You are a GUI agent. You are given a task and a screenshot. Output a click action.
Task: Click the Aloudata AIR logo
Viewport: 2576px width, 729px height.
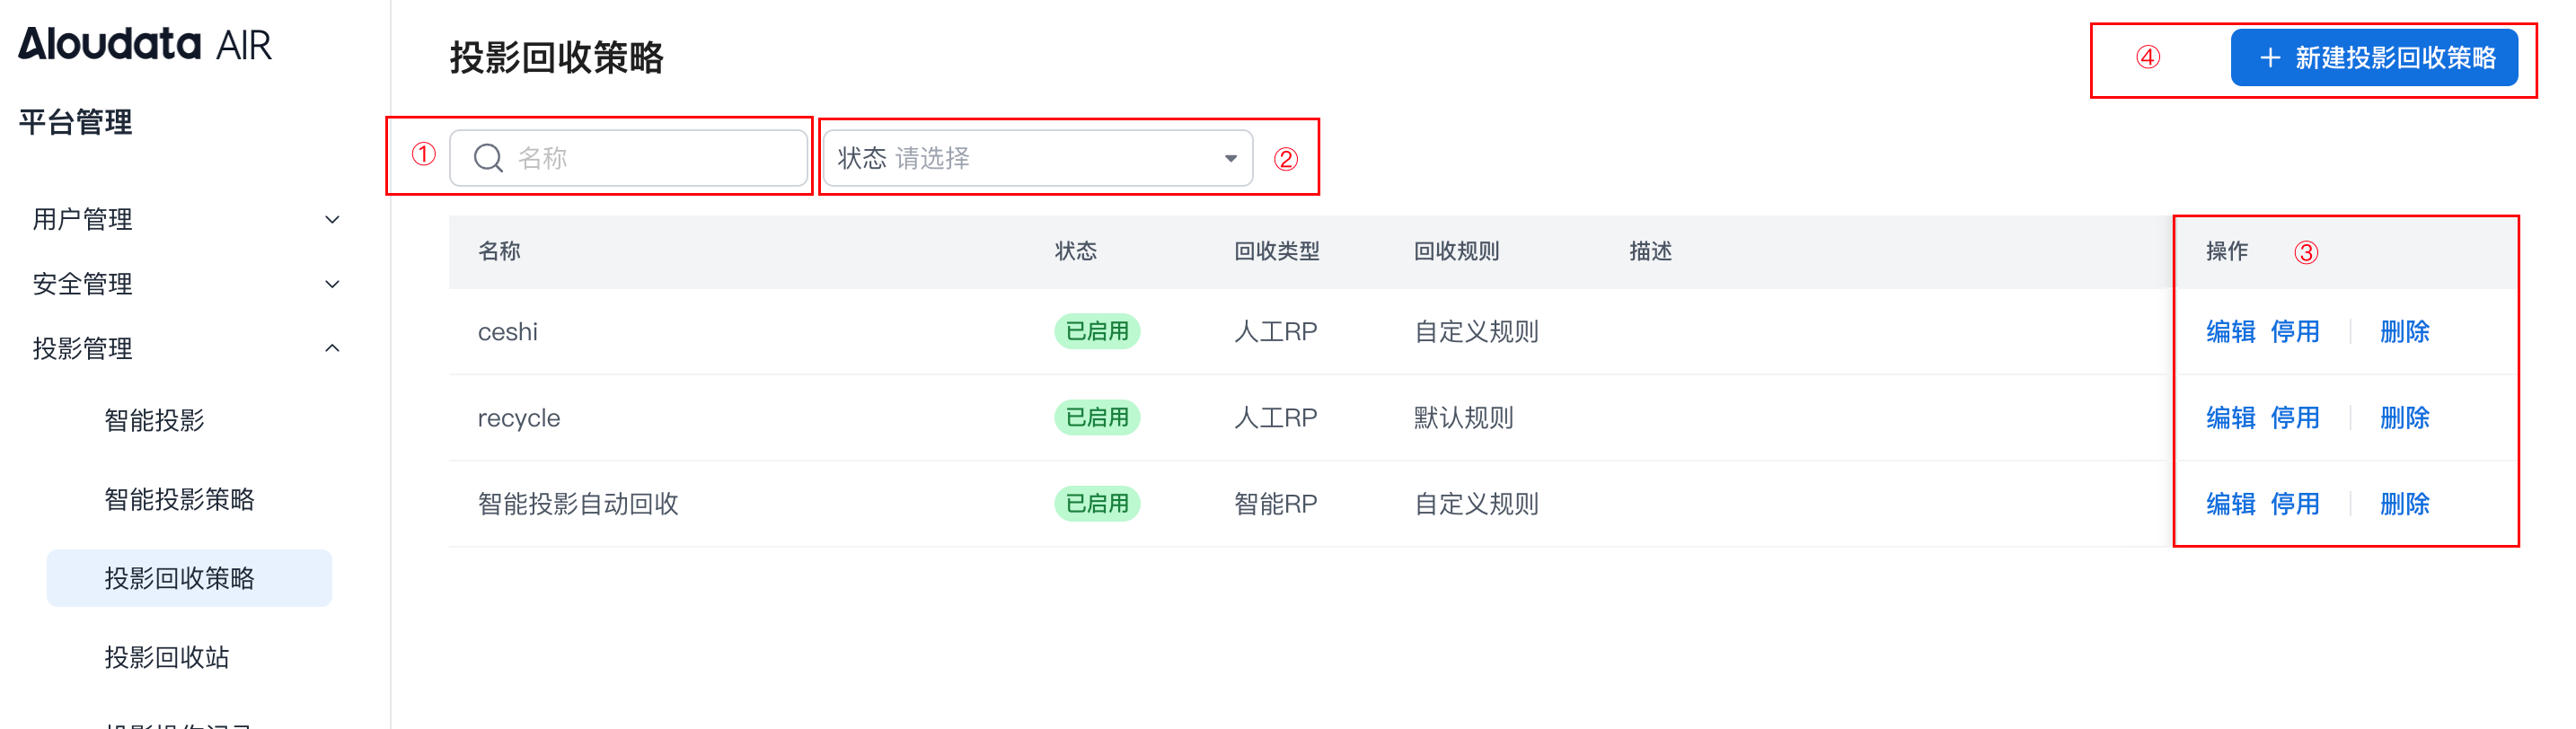coord(145,44)
